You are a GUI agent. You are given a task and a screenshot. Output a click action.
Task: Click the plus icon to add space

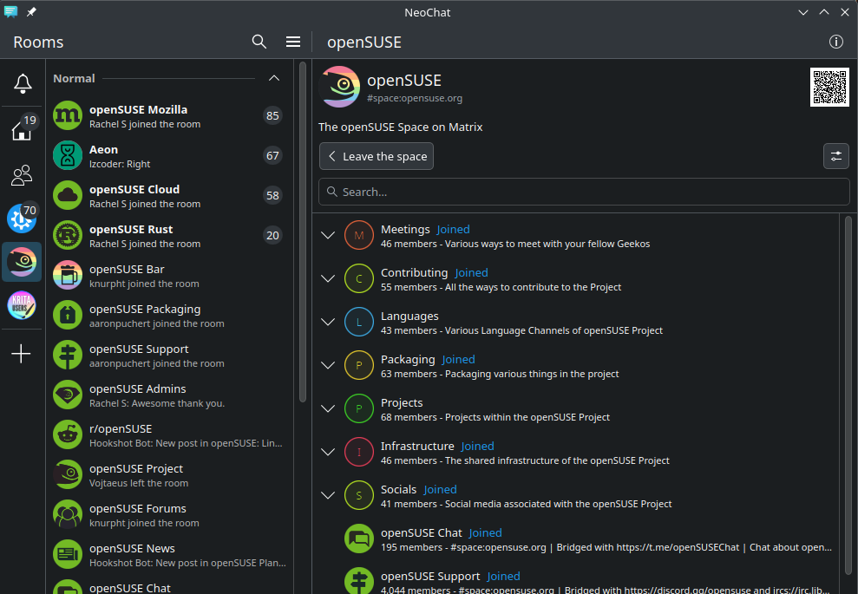tap(22, 354)
